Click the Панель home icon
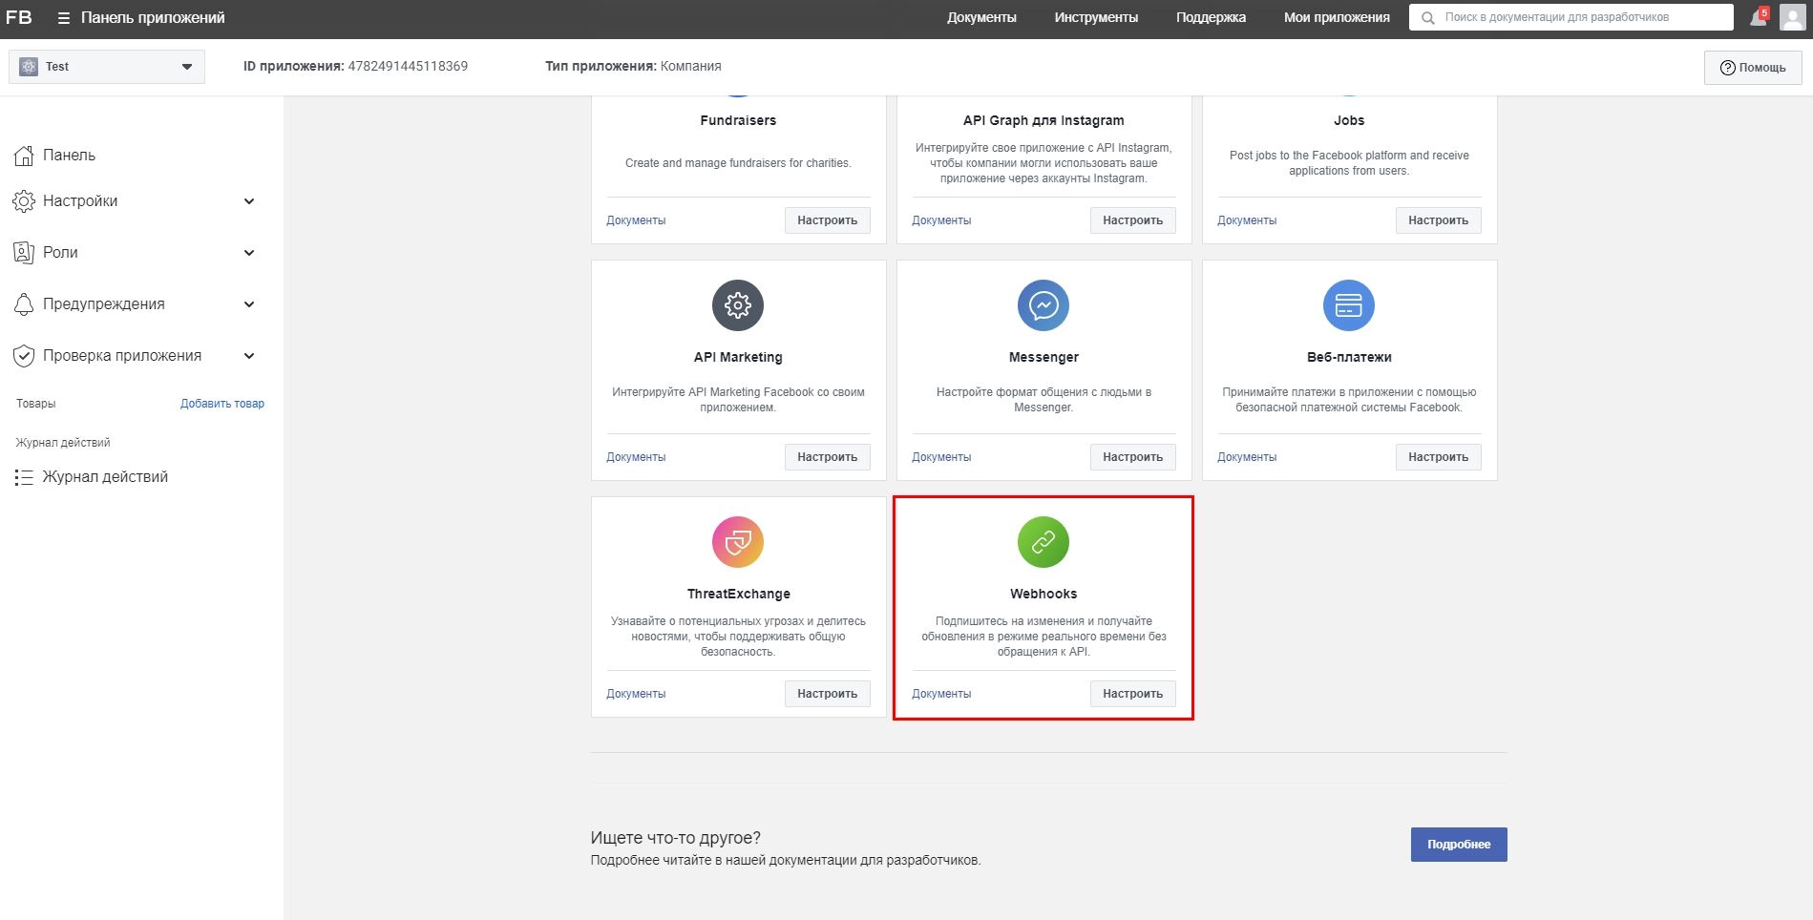1813x920 pixels. point(24,156)
